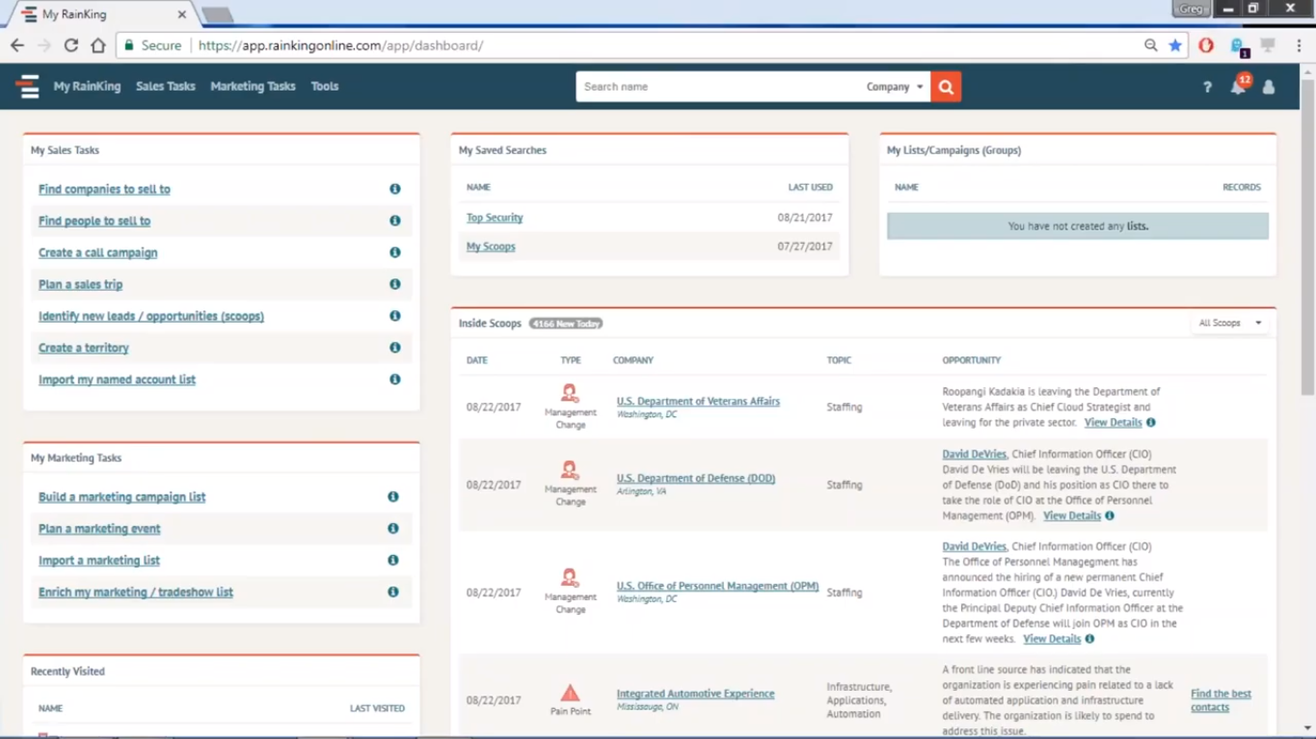This screenshot has height=739, width=1316.
Task: Open Find companies to sell to link
Action: 104,190
